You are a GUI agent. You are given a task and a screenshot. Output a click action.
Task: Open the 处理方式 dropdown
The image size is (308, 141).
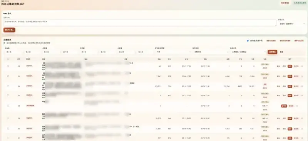coord(292,23)
